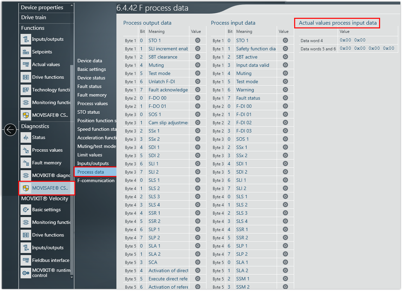Open the Limit values submenu link
This screenshot has width=402, height=291.
tap(89, 155)
